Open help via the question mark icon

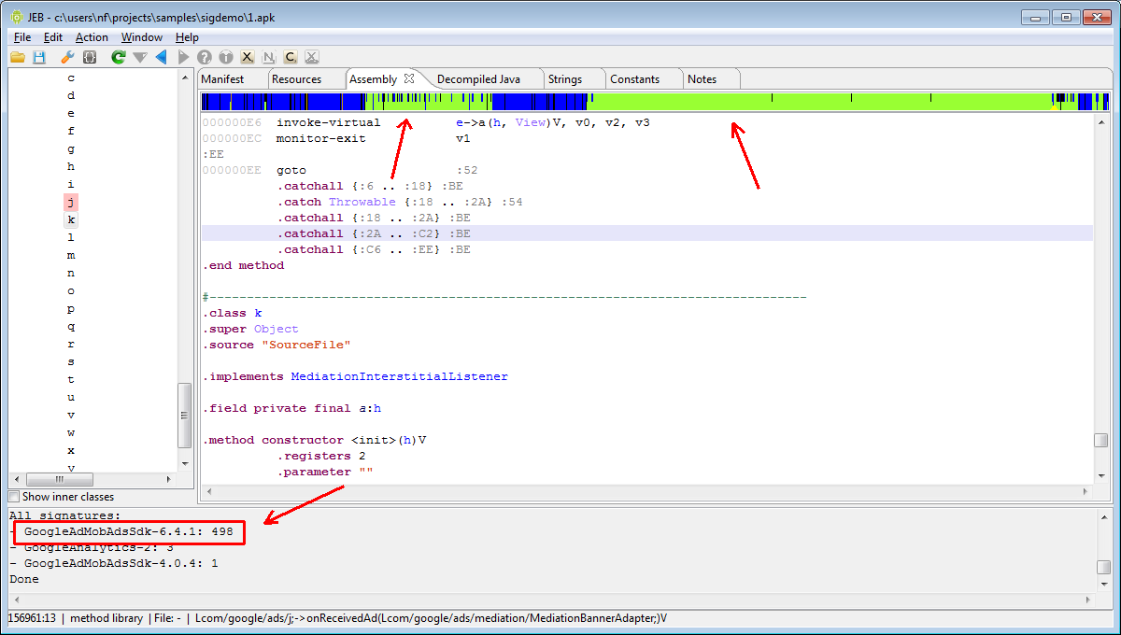pos(203,57)
